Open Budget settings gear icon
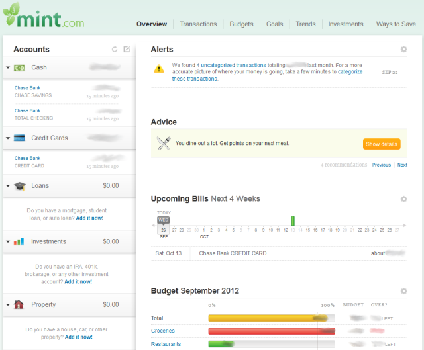 click(x=403, y=291)
